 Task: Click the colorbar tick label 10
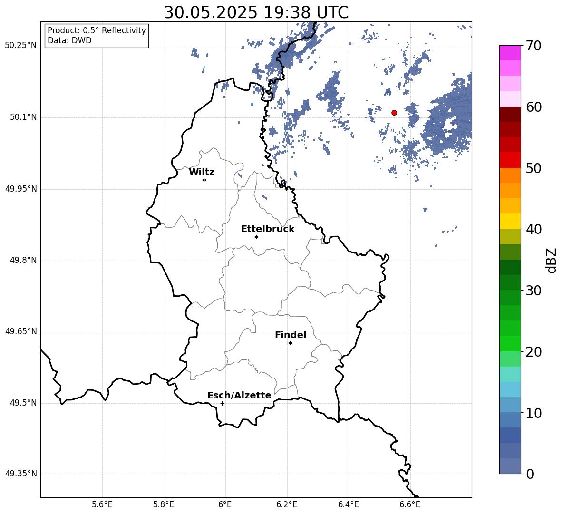pyautogui.click(x=534, y=413)
